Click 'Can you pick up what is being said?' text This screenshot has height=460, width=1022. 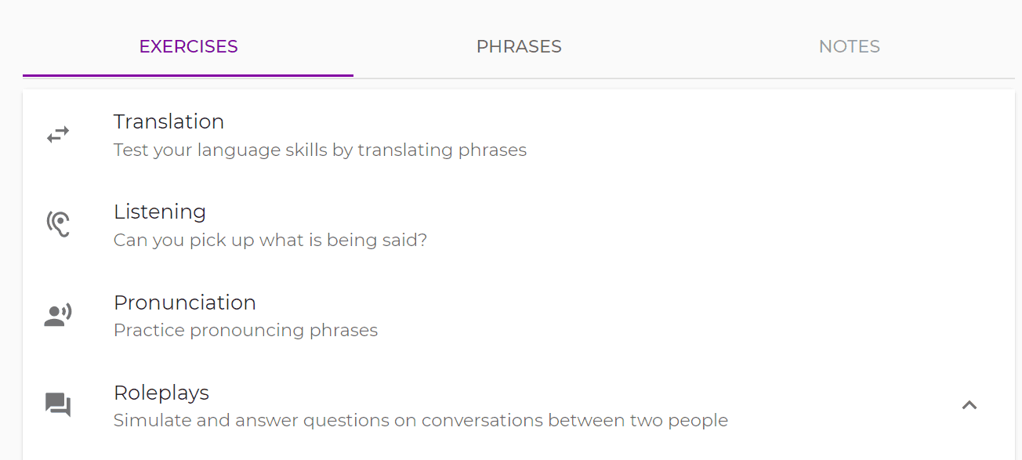270,240
